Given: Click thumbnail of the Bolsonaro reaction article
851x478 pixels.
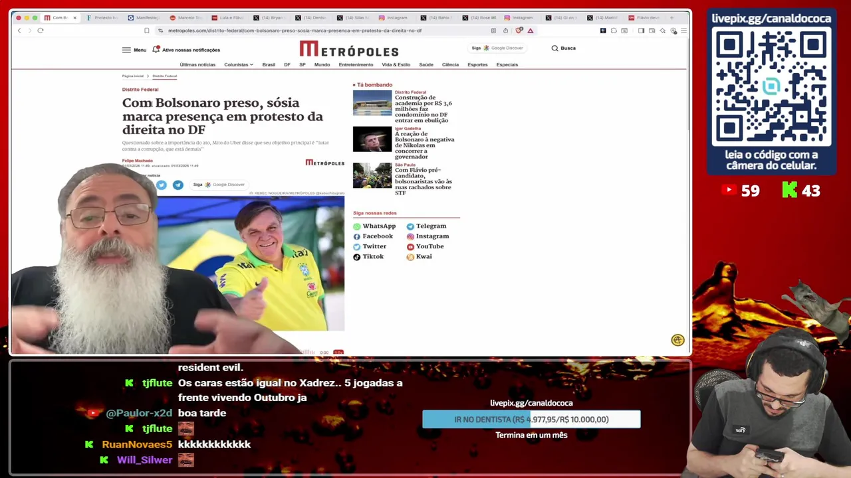Looking at the screenshot, I should pos(372,139).
